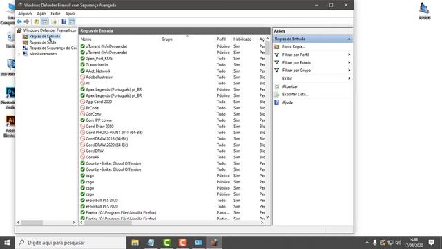
Task: Toggle the console tree pane toolbar icon
Action: click(x=44, y=21)
